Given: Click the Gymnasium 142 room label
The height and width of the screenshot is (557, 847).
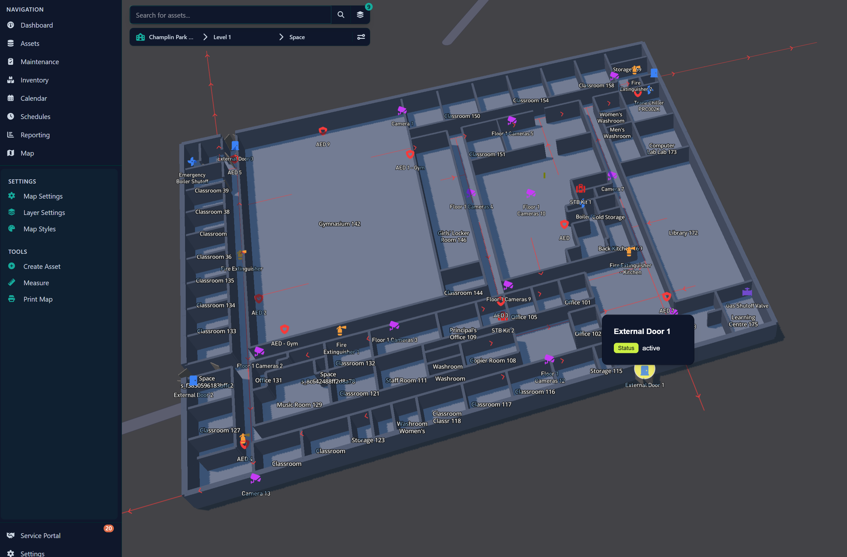Looking at the screenshot, I should pos(340,224).
